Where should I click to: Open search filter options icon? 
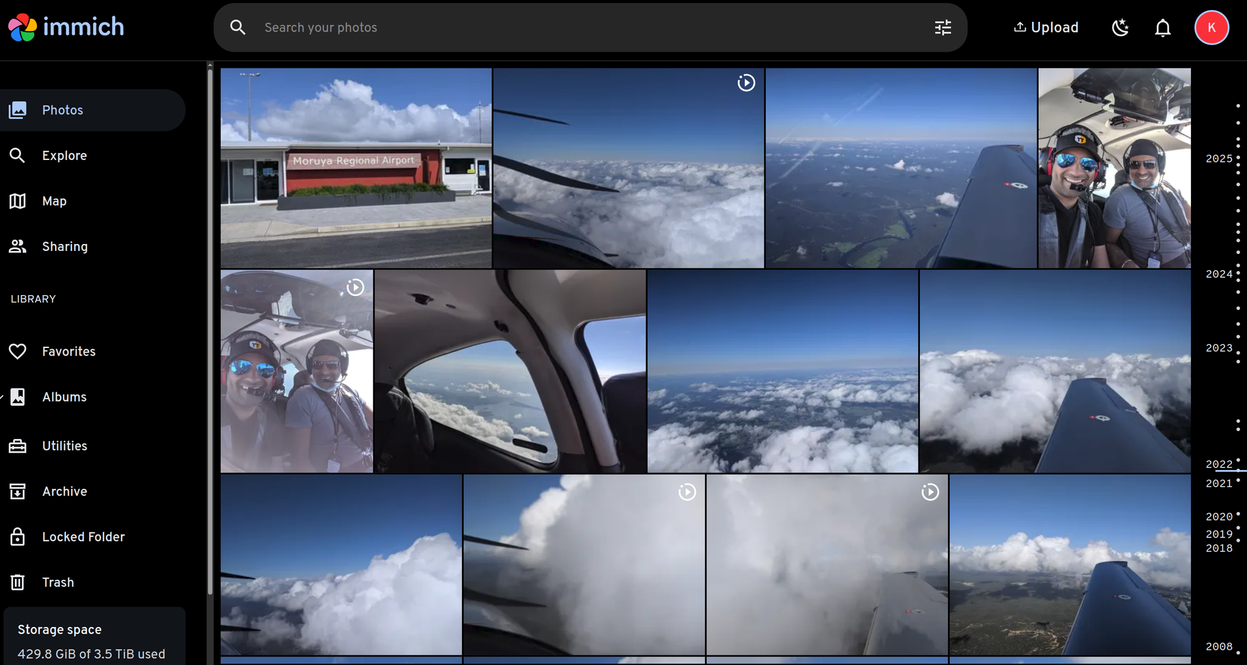[x=943, y=27]
